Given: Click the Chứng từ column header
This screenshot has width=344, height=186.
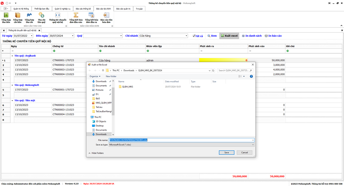Looking at the screenshot, I should pos(74,46).
